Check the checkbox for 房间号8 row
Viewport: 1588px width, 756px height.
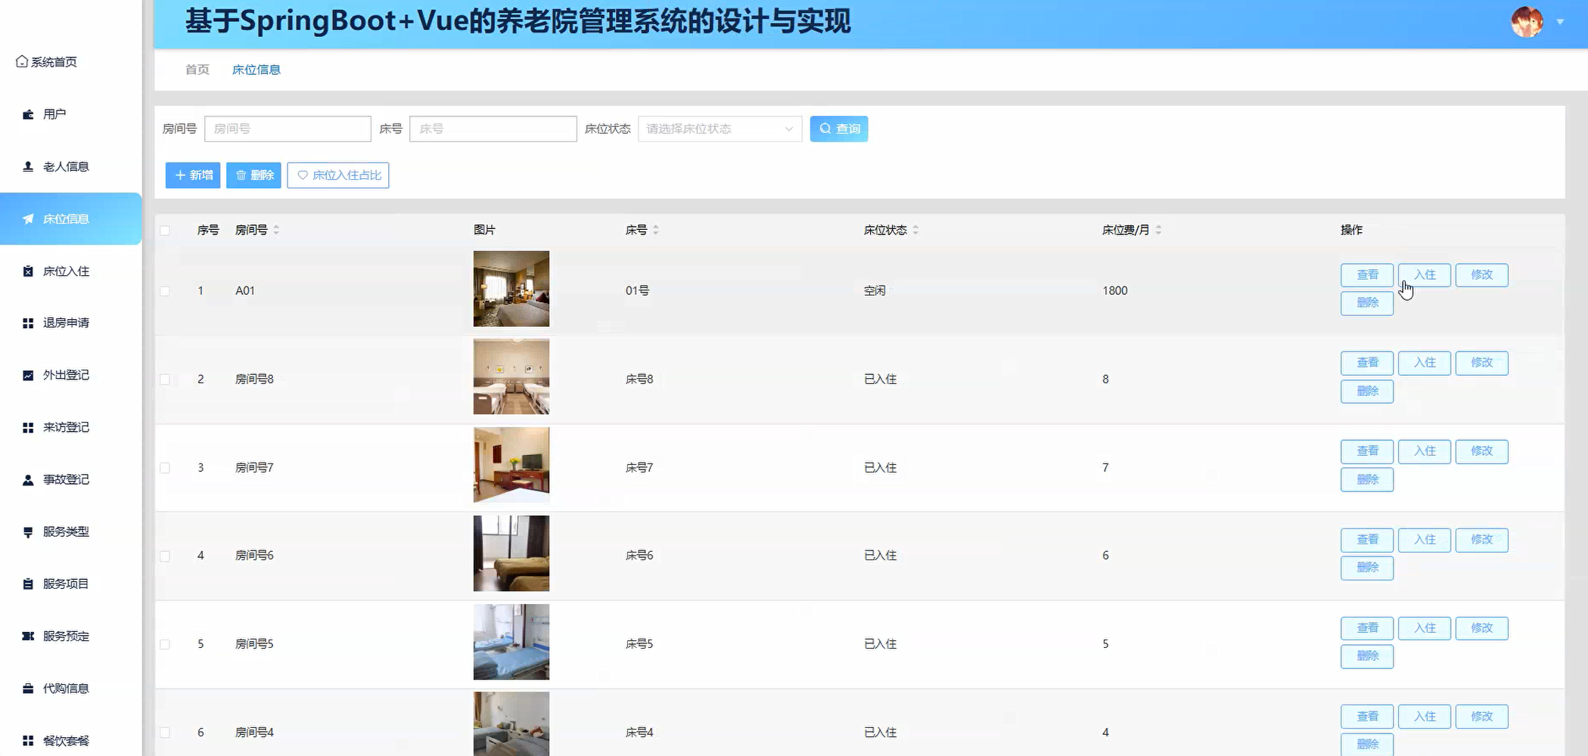pos(166,379)
